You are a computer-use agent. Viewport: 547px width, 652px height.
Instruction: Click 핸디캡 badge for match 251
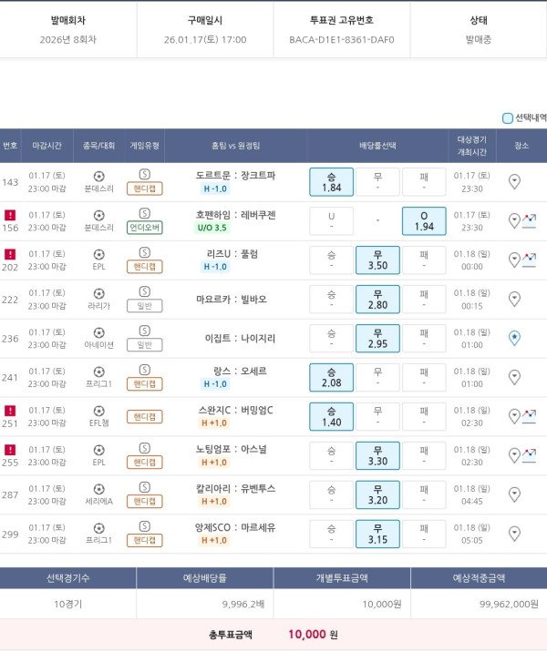coord(144,416)
